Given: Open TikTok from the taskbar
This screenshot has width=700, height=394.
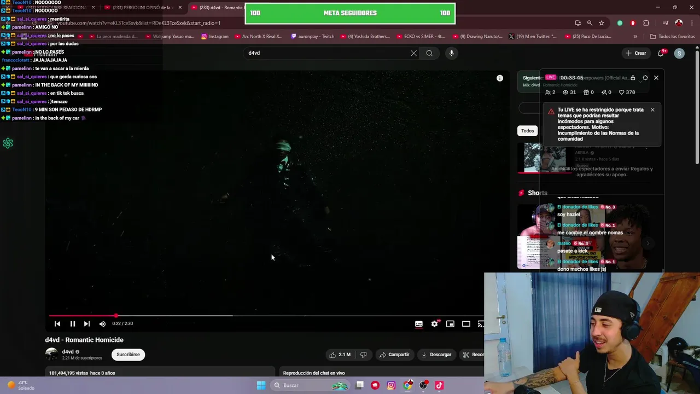Looking at the screenshot, I should 439,385.
